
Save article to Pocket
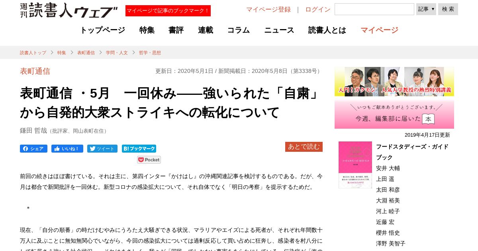tap(149, 160)
